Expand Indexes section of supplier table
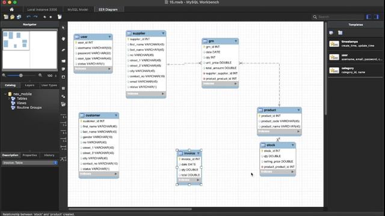 click(x=163, y=94)
